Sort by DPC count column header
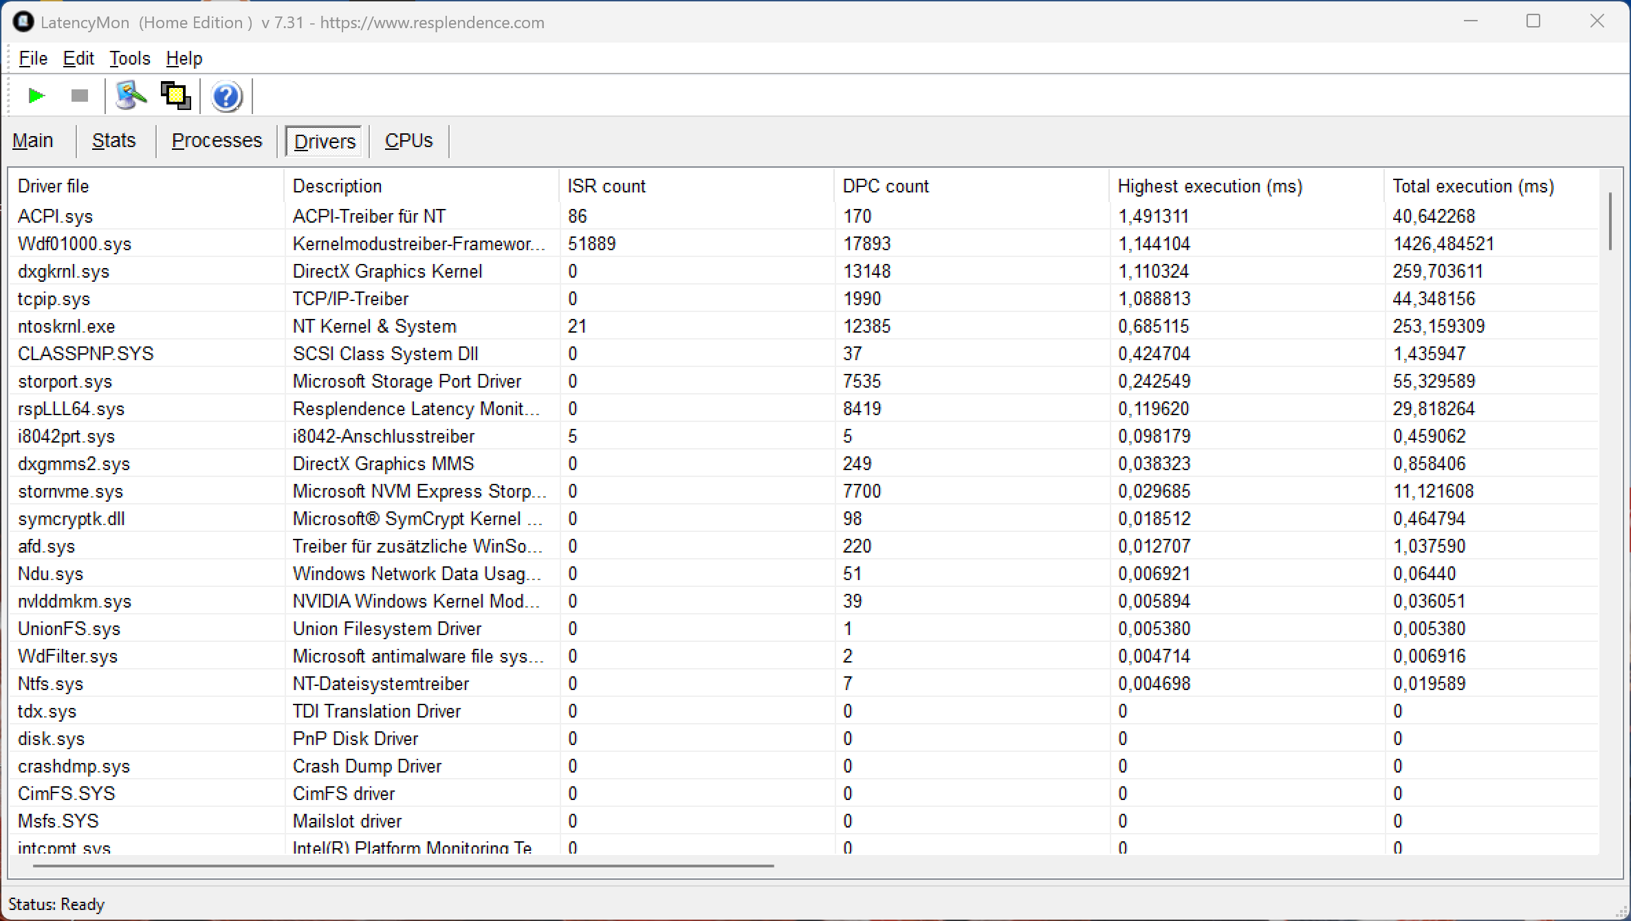 click(x=886, y=186)
